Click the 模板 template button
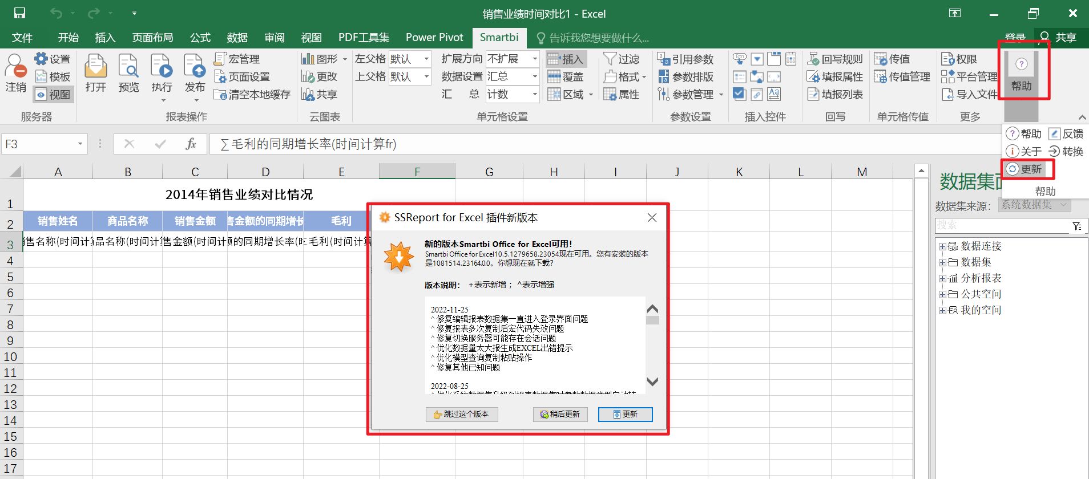The height and width of the screenshot is (479, 1089). (x=53, y=76)
